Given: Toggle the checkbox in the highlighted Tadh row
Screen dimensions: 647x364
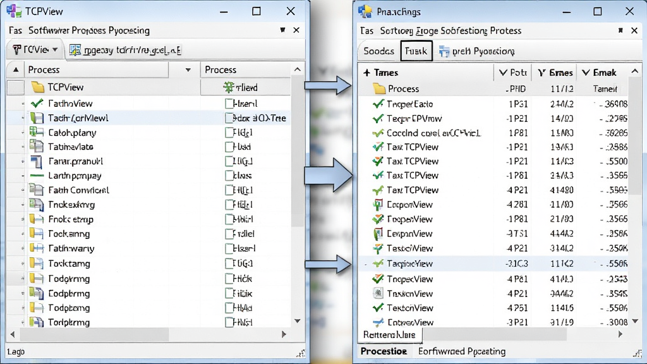Looking at the screenshot, I should point(229,118).
